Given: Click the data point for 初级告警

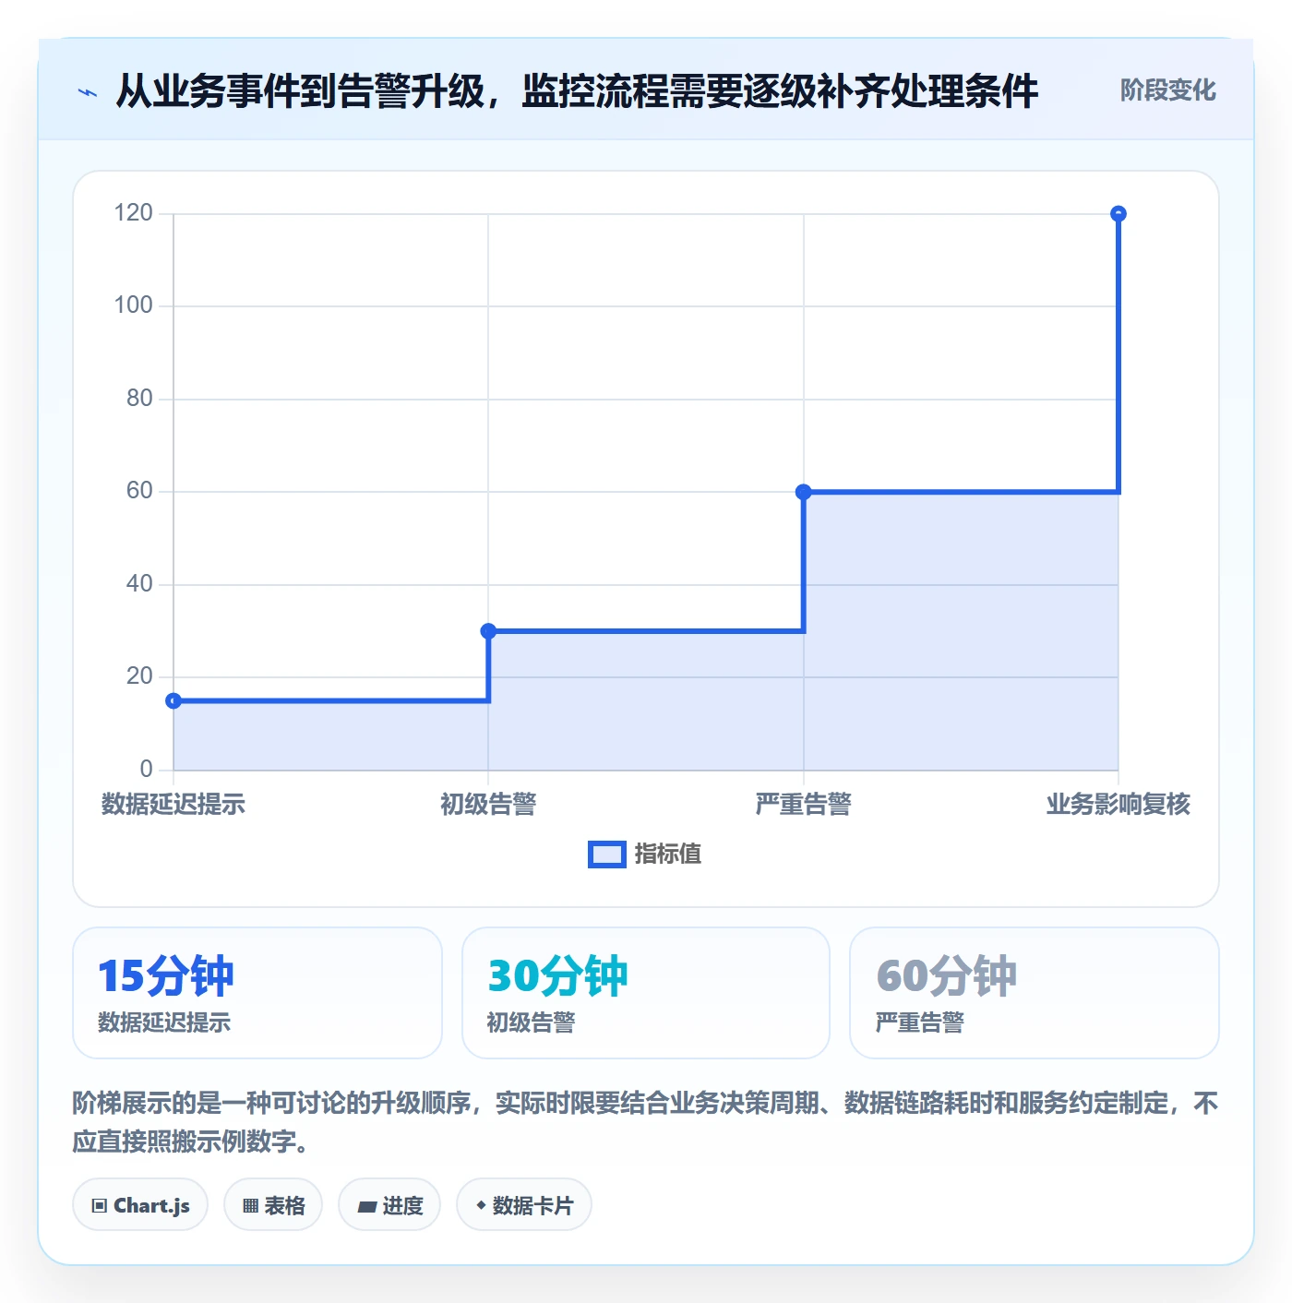Looking at the screenshot, I should pyautogui.click(x=488, y=631).
